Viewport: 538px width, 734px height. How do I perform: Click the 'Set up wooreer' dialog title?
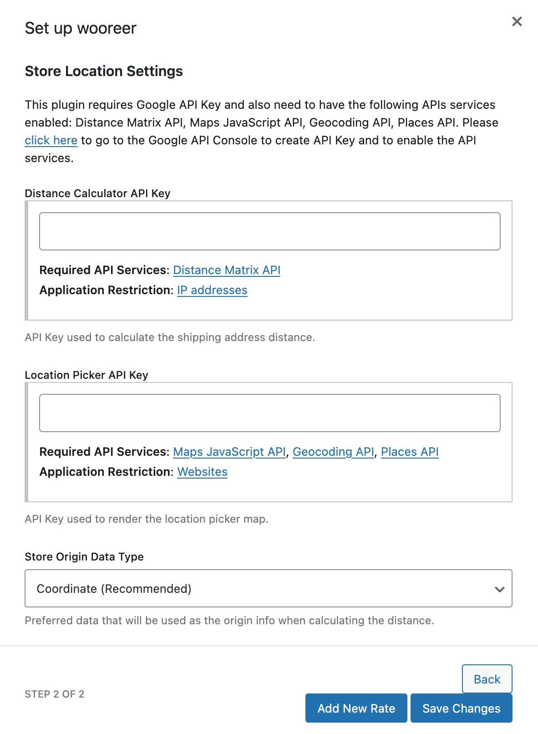pos(81,28)
